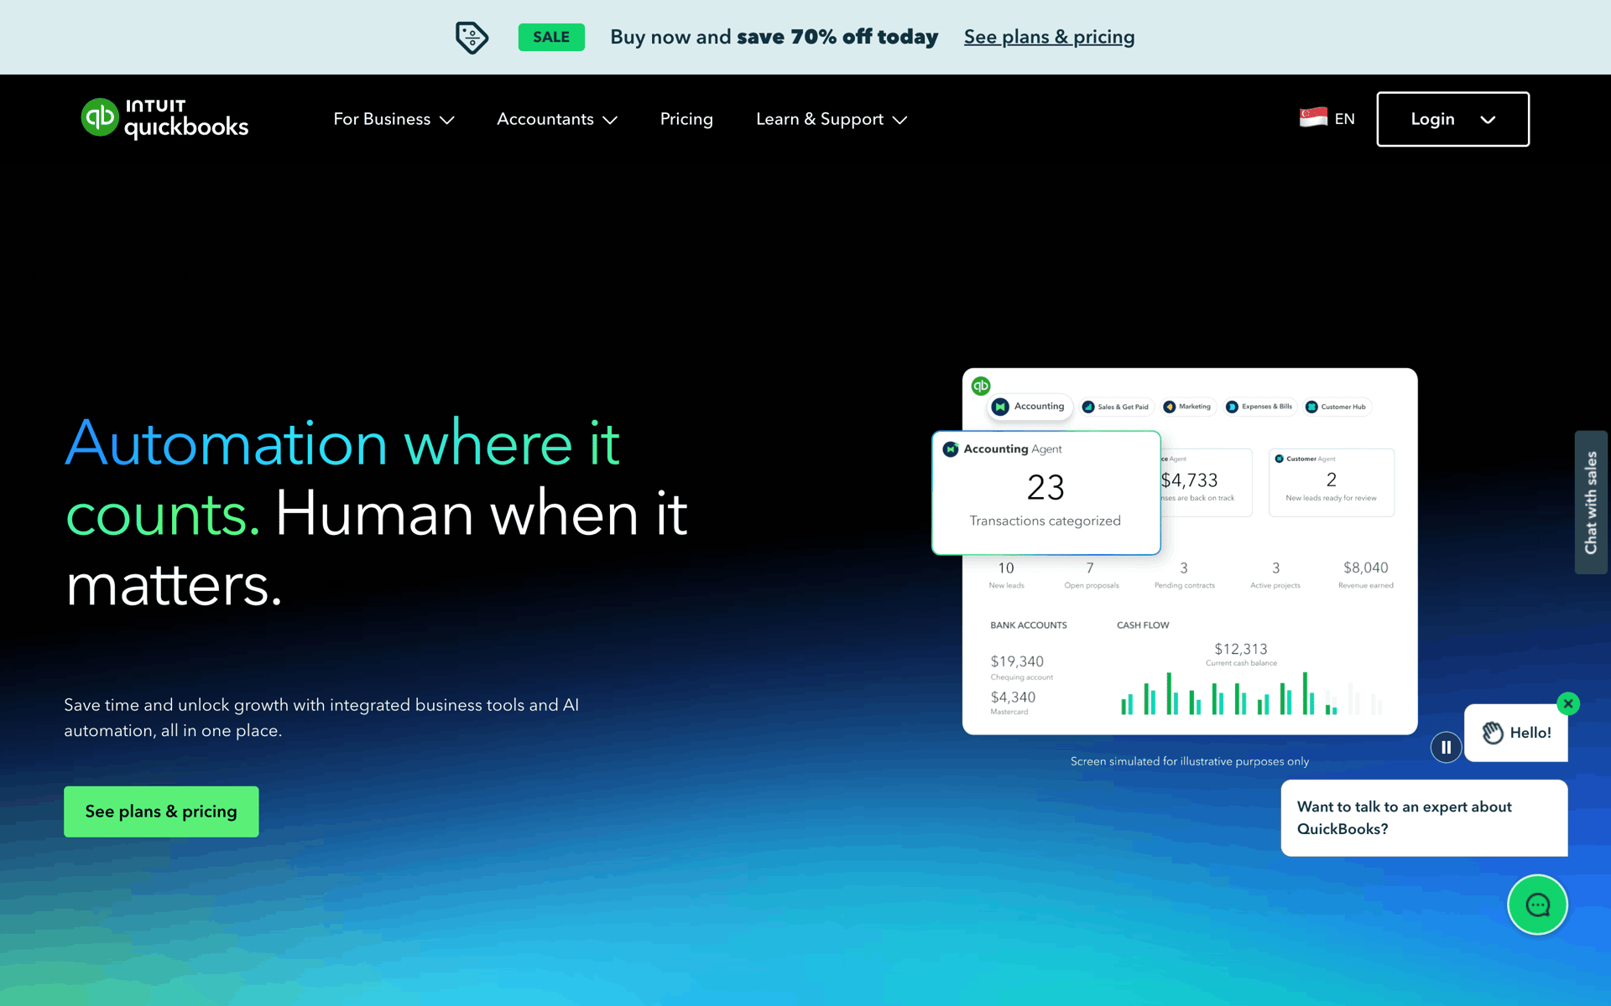Click the sale price tag icon
This screenshot has width=1611, height=1006.
pos(472,38)
